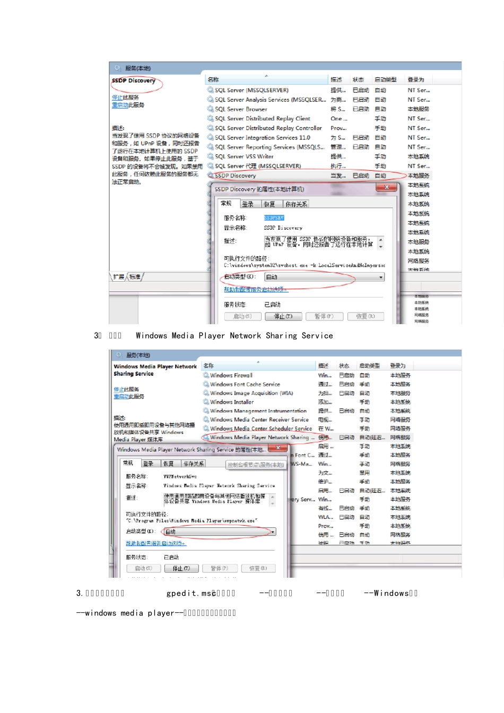Image resolution: width=504 pixels, height=713 pixels.
Task: Click the SSDP Discovery row gear icon
Action: [x=210, y=176]
